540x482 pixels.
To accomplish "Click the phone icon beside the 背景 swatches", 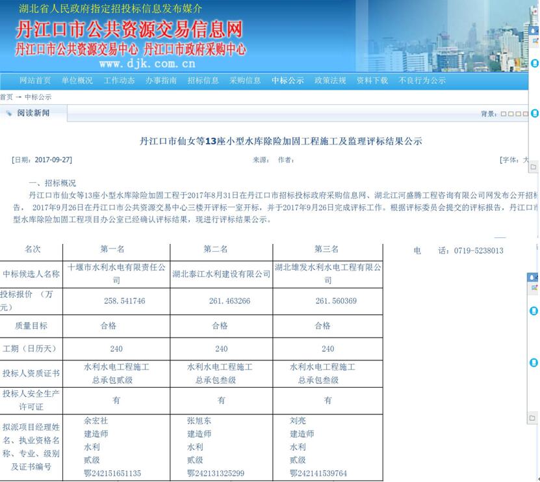I will tap(535, 113).
